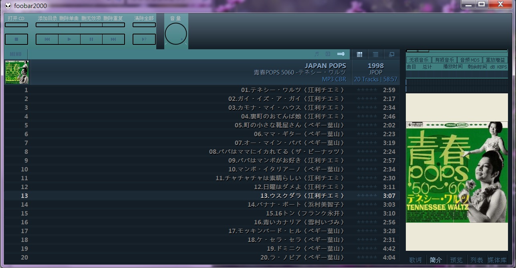
Task: Open the 列表 tab
Action: (x=477, y=260)
